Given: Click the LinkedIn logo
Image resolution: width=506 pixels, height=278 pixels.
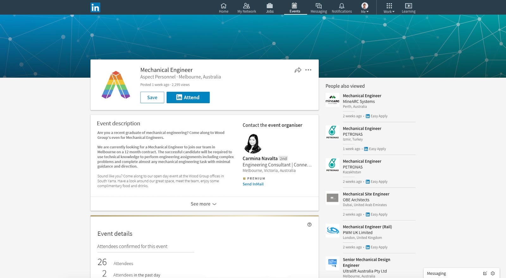Looking at the screenshot, I should click(95, 7).
